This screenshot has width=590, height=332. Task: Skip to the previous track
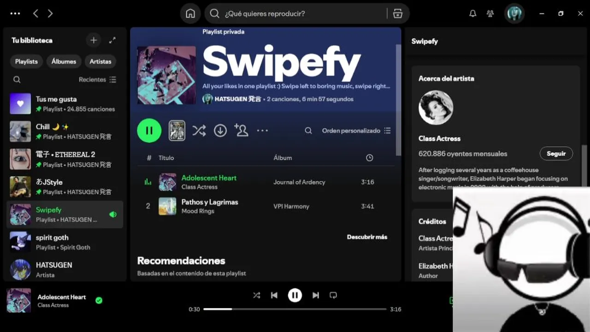(x=274, y=295)
